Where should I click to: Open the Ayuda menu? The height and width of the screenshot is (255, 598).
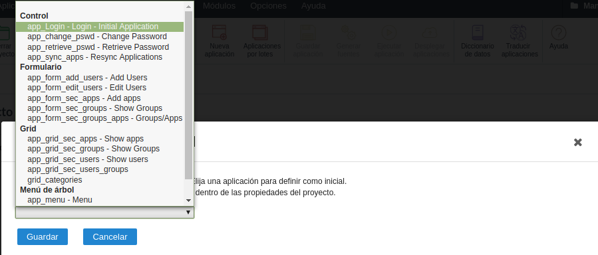click(x=313, y=6)
